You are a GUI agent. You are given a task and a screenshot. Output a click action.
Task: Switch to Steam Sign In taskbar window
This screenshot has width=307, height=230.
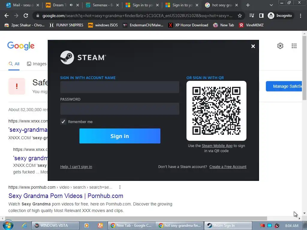[x=228, y=226]
